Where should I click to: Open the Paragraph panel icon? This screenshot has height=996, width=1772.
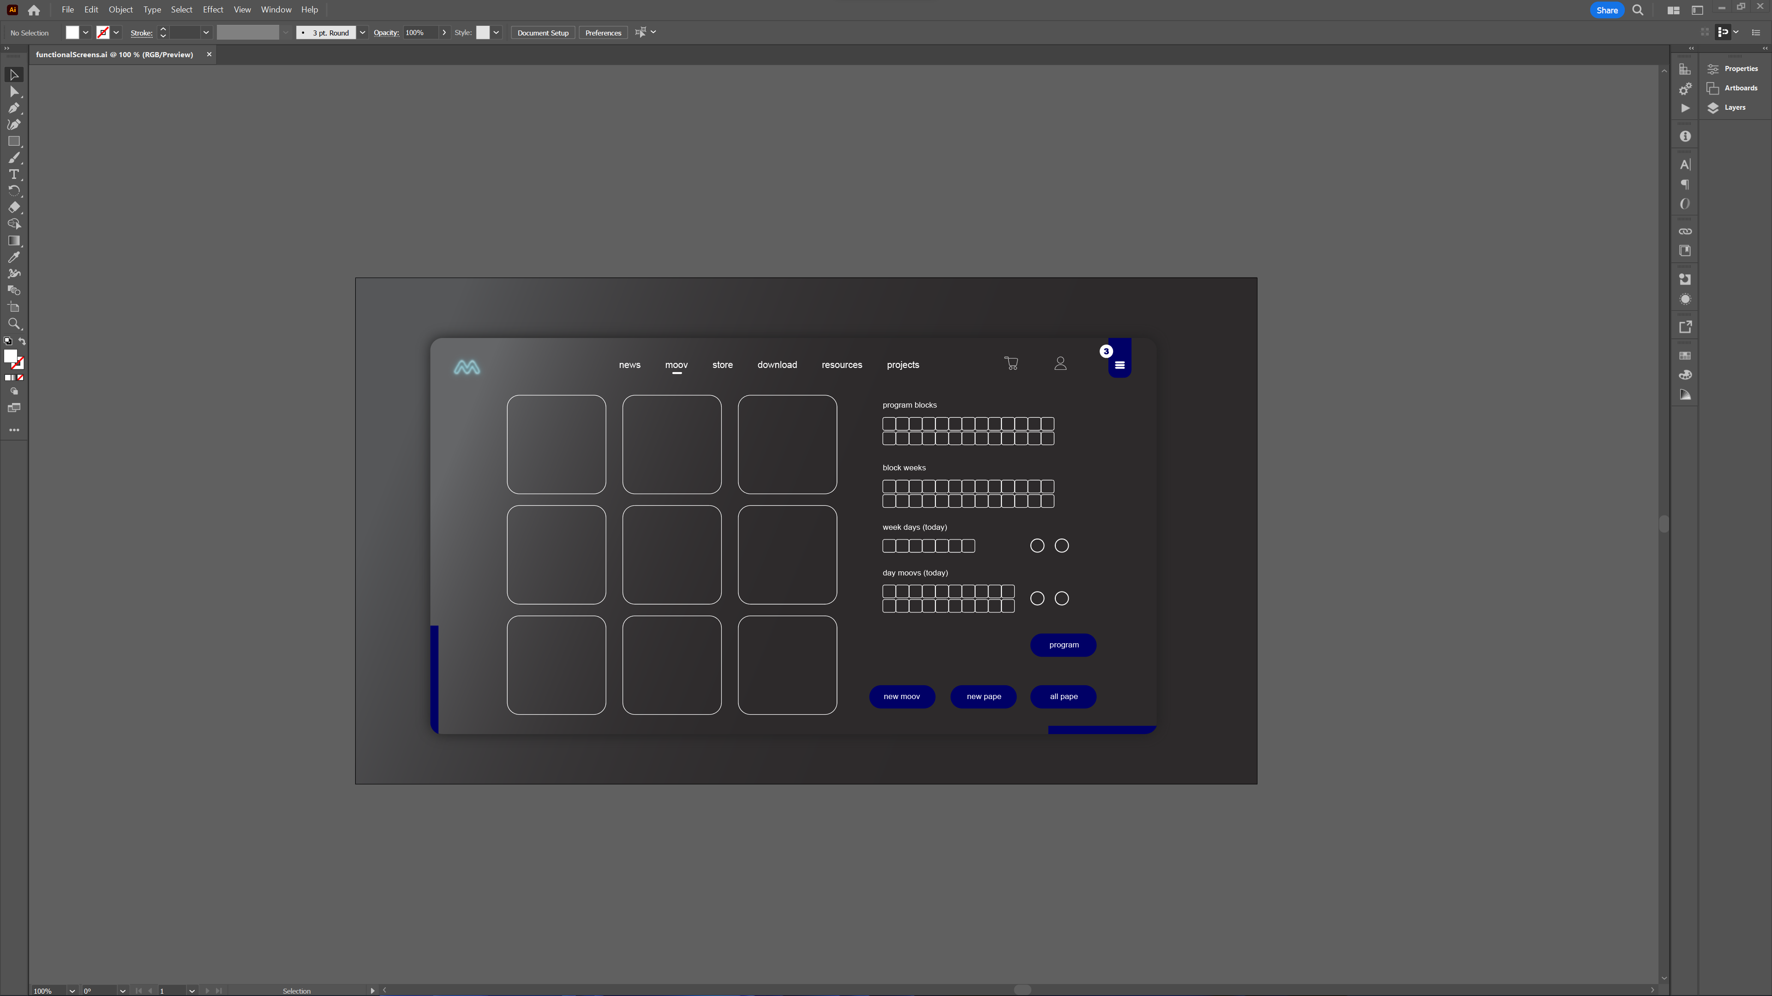pyautogui.click(x=1685, y=184)
